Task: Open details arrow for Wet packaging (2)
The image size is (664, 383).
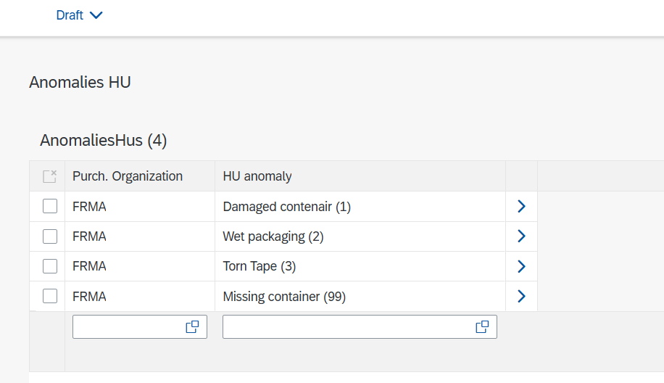Action: (521, 236)
